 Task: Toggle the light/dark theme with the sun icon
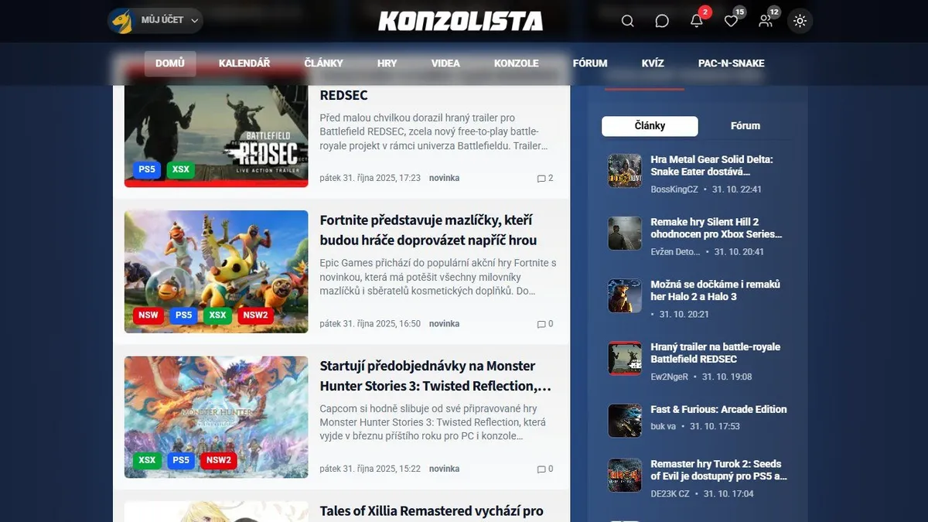coord(800,21)
